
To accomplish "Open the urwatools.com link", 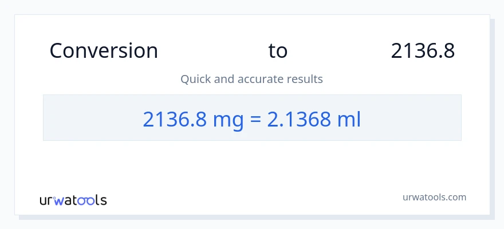I will 434,197.
